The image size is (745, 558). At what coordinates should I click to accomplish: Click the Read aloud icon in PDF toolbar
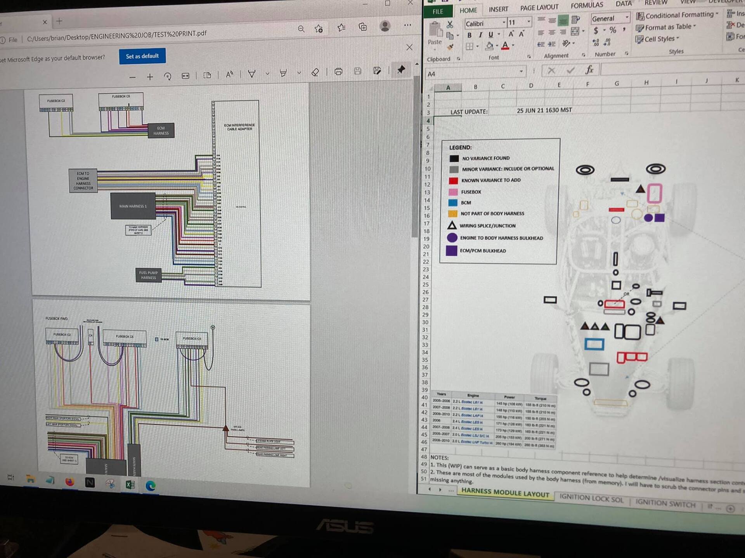tap(229, 74)
